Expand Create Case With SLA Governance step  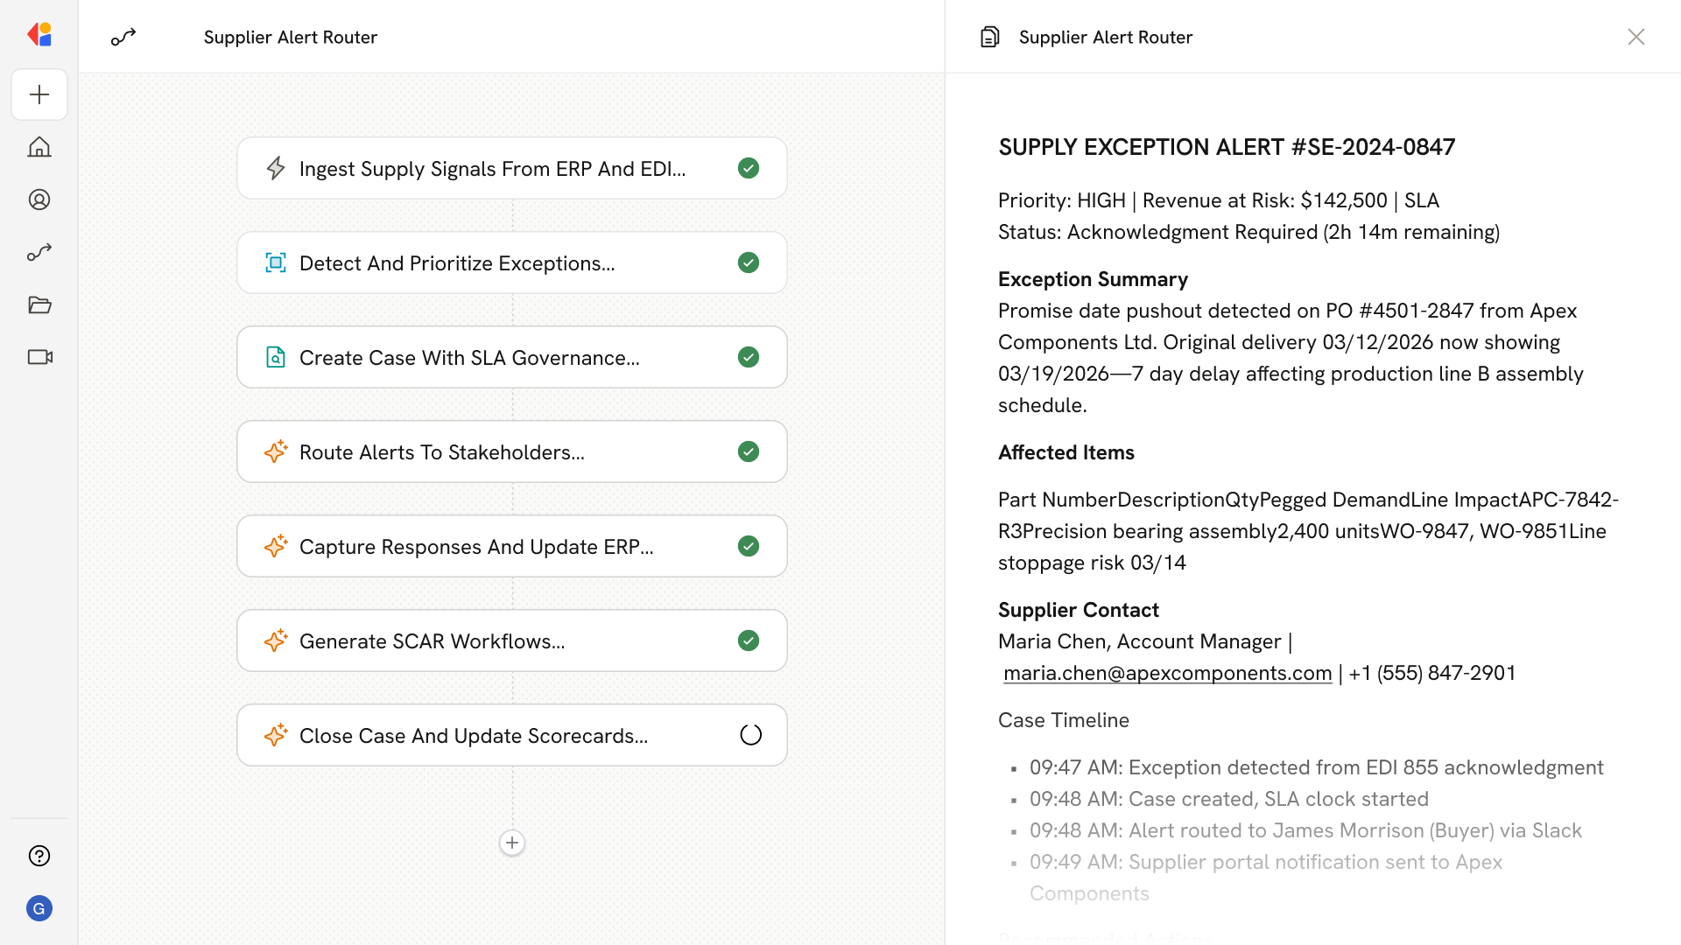tap(469, 358)
